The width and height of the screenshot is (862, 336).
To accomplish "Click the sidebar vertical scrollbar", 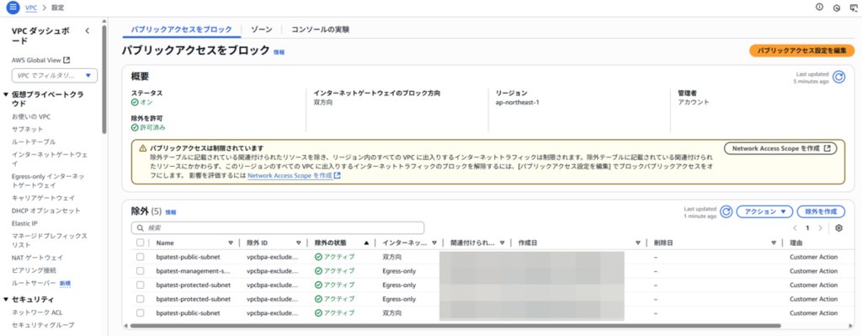I will click(x=104, y=80).
